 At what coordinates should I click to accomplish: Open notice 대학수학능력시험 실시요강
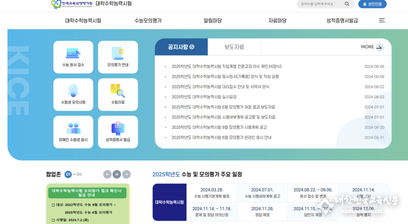pyautogui.click(x=203, y=97)
